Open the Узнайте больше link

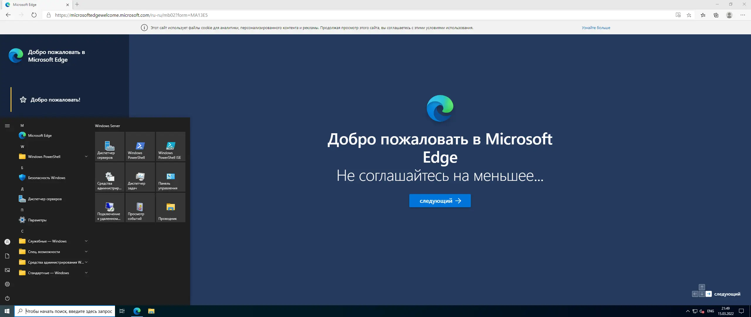[596, 28]
